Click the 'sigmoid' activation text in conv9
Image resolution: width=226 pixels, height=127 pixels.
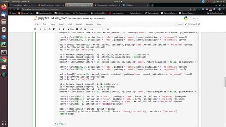click(107, 104)
